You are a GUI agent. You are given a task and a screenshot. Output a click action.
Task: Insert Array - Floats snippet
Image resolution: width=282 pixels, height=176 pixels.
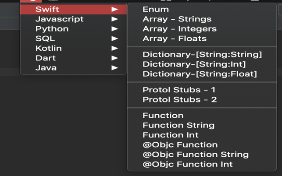202,39
